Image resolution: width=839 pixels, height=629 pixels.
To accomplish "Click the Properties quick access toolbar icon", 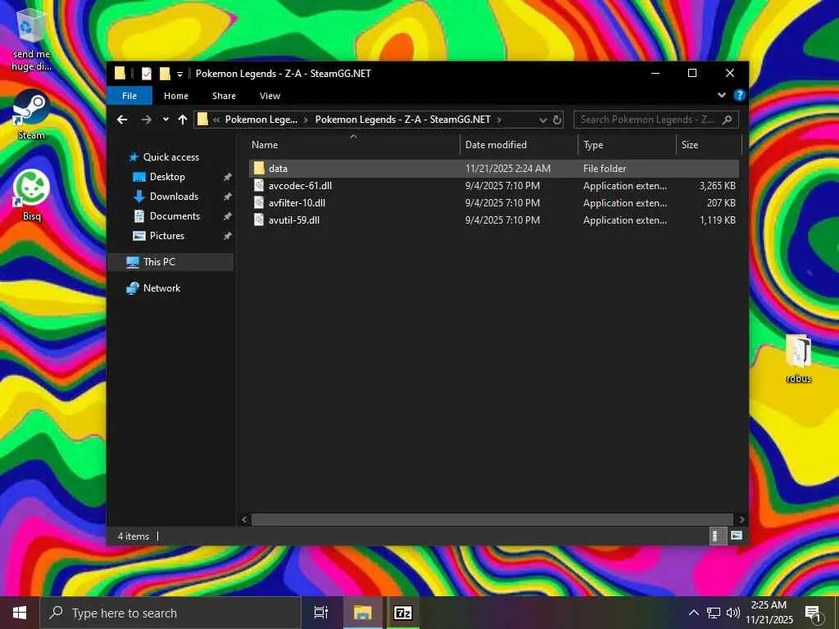I will (146, 74).
